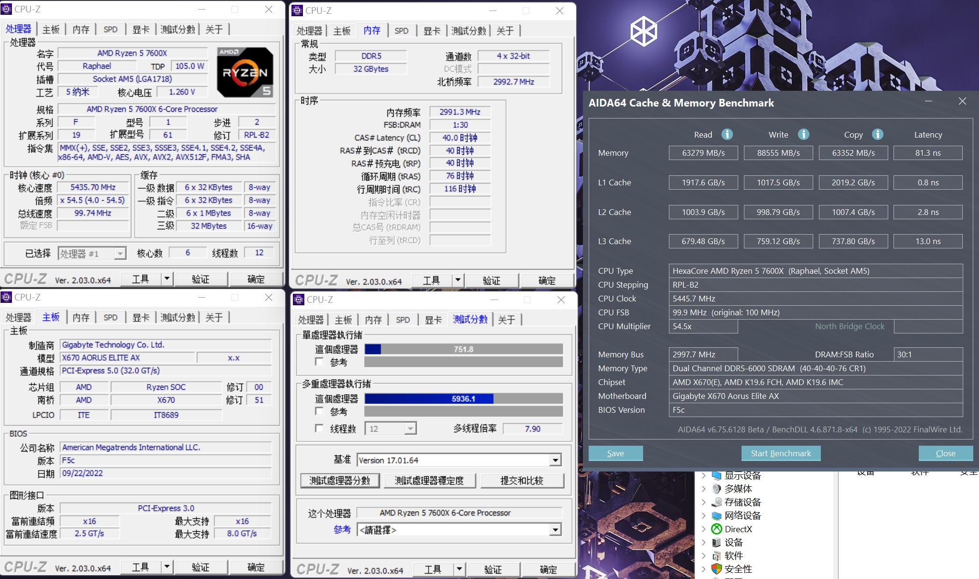Click the 测试处理器分数 benchmark button

click(339, 481)
